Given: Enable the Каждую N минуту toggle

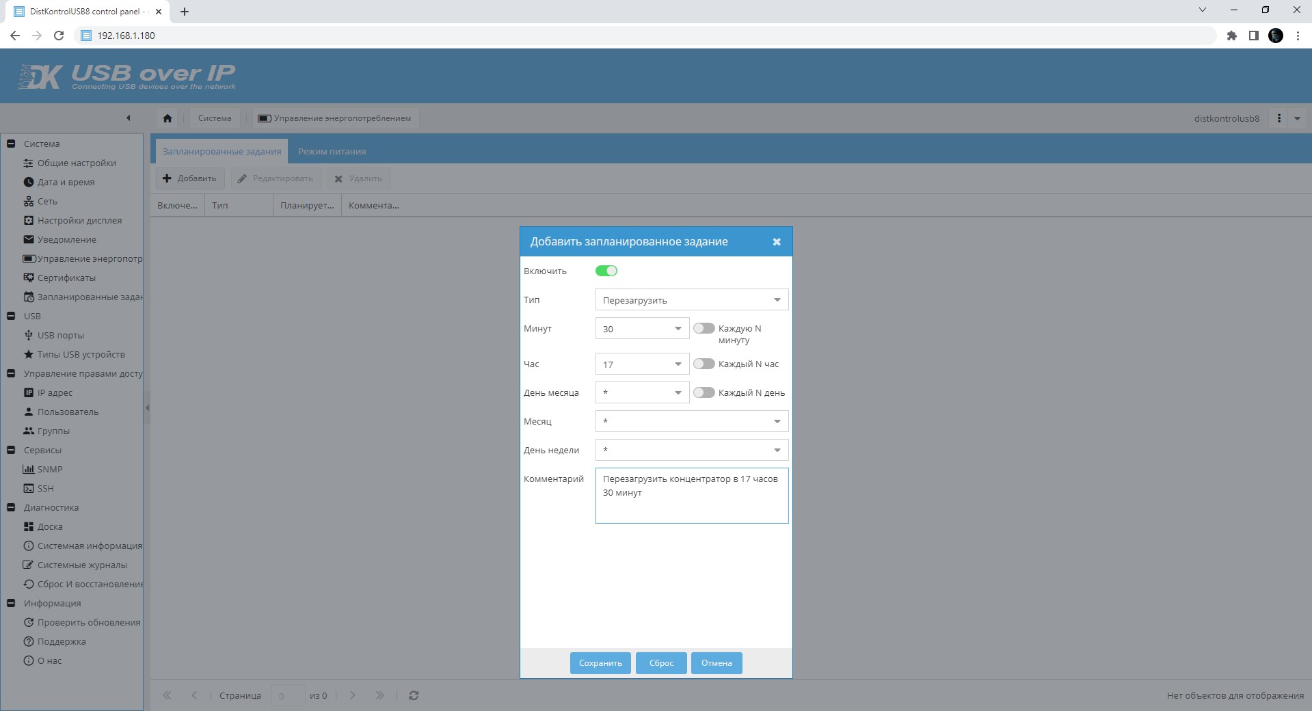Looking at the screenshot, I should (704, 328).
